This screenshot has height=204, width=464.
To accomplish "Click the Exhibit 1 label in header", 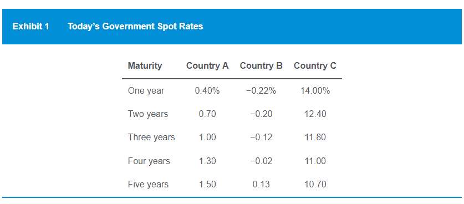I will pyautogui.click(x=31, y=27).
